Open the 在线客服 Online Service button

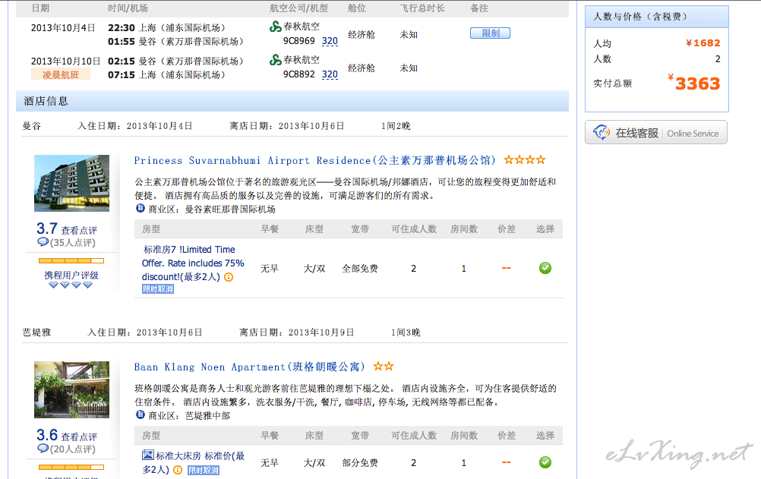656,132
